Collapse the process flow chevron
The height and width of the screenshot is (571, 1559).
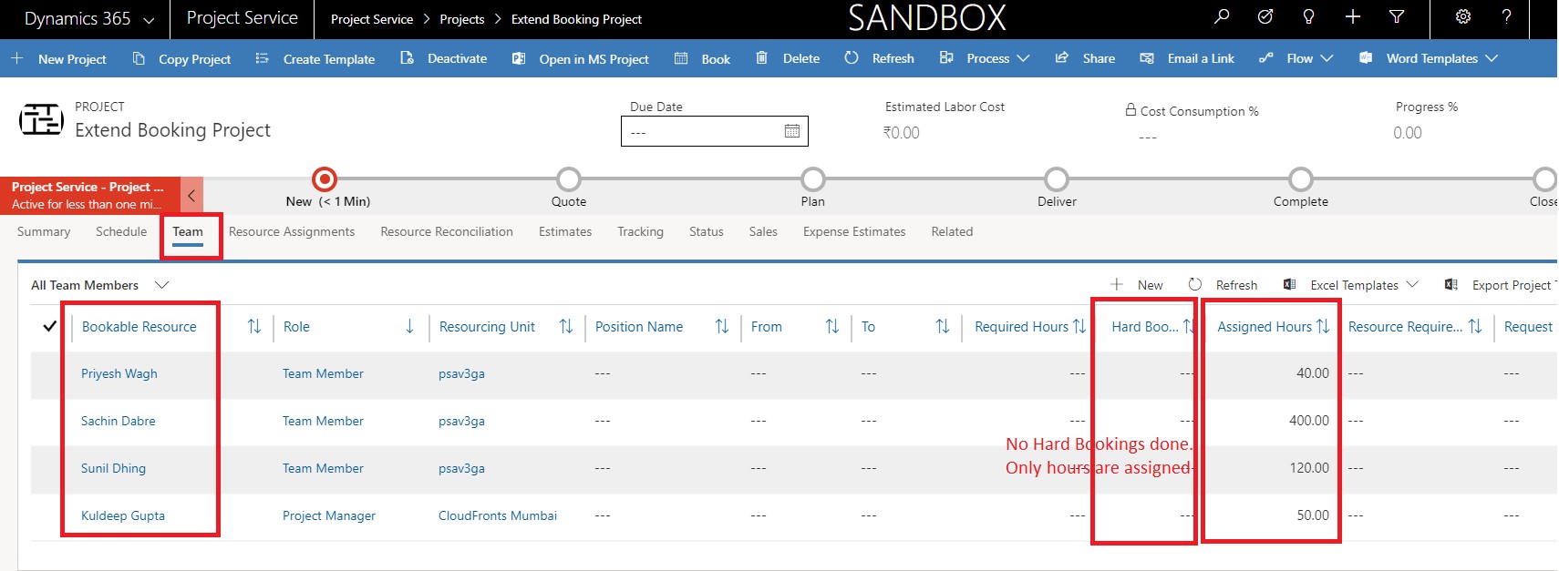(x=191, y=195)
